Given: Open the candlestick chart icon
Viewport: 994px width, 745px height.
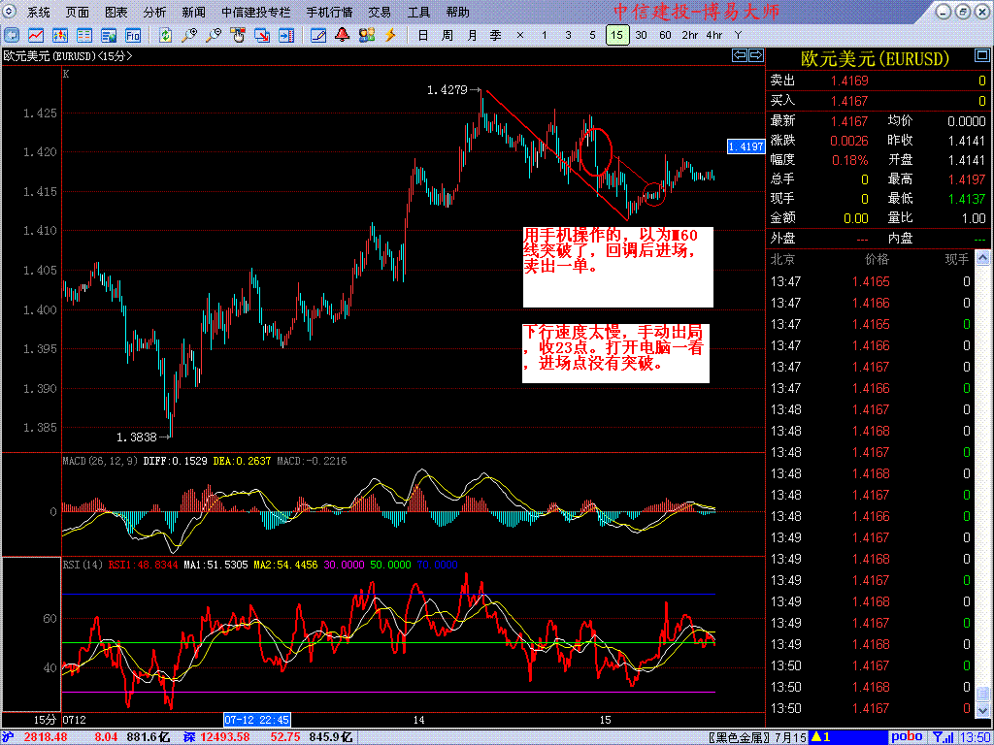Looking at the screenshot, I should 60,35.
